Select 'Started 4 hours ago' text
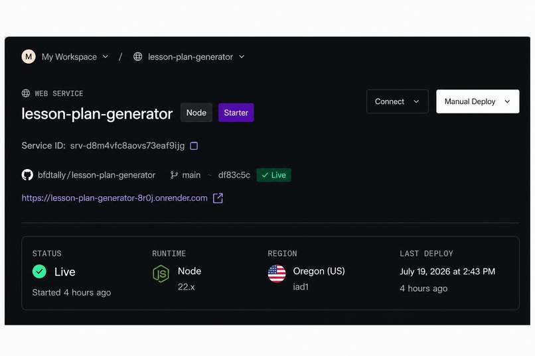535x356 pixels. 72,292
